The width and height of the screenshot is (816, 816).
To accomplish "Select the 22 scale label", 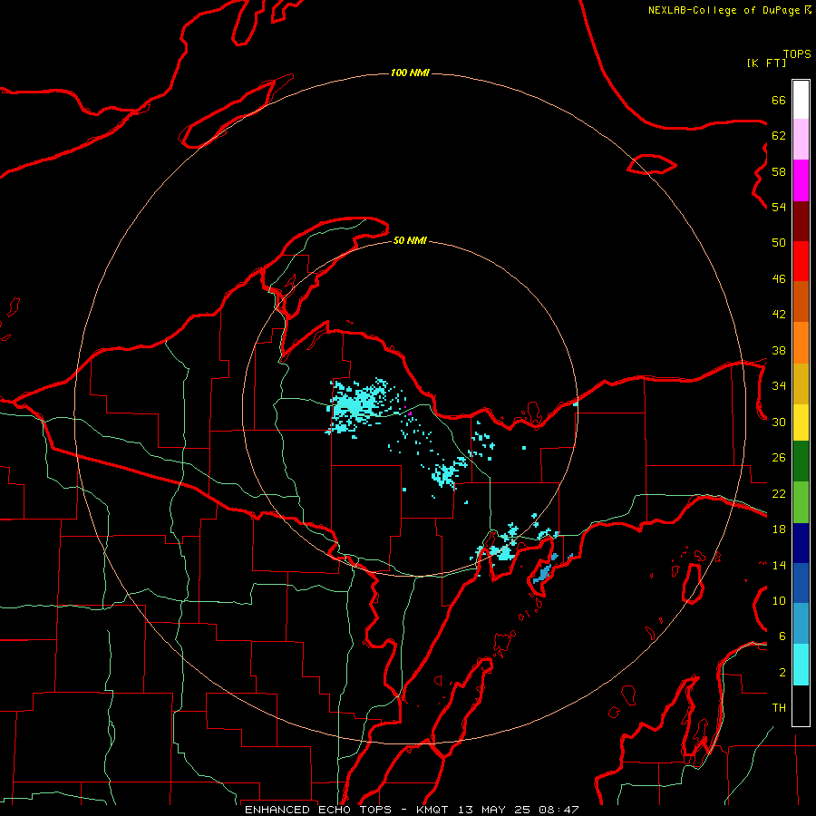I will click(x=779, y=493).
